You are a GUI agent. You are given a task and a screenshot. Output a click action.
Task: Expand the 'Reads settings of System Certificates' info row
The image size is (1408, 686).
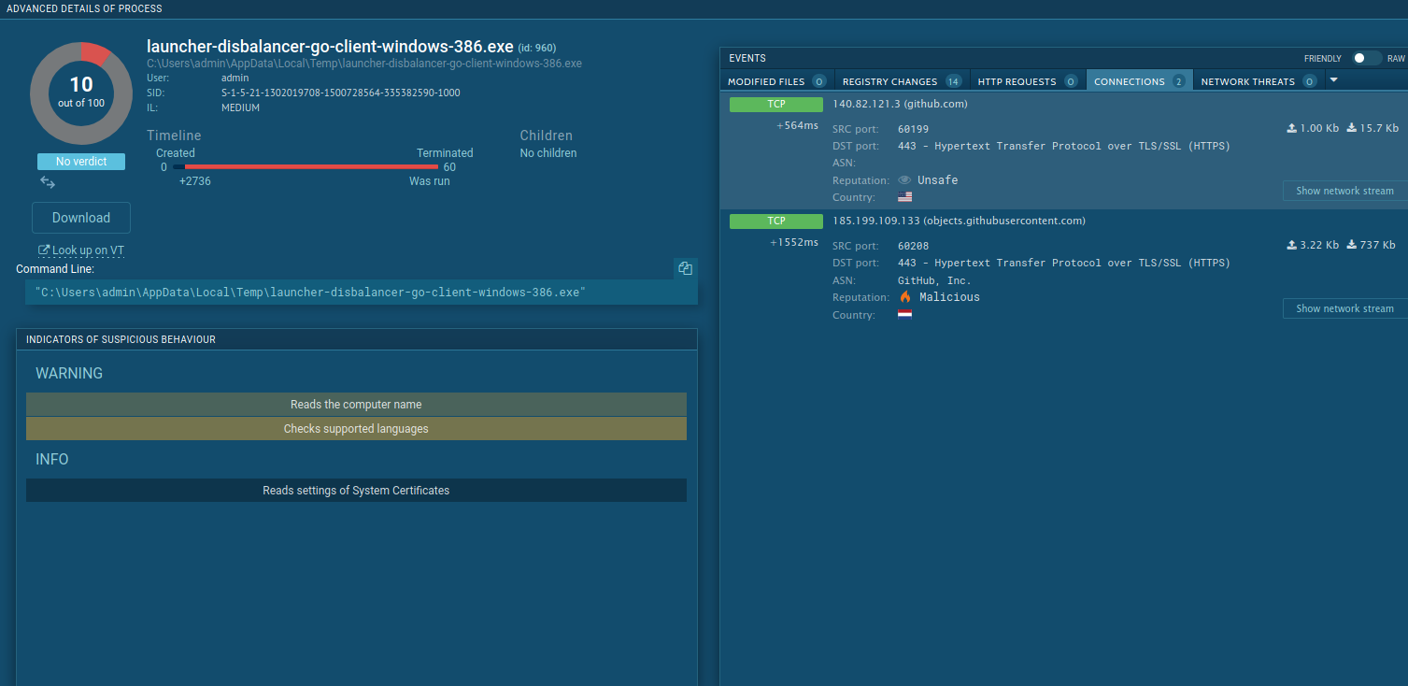tap(356, 491)
